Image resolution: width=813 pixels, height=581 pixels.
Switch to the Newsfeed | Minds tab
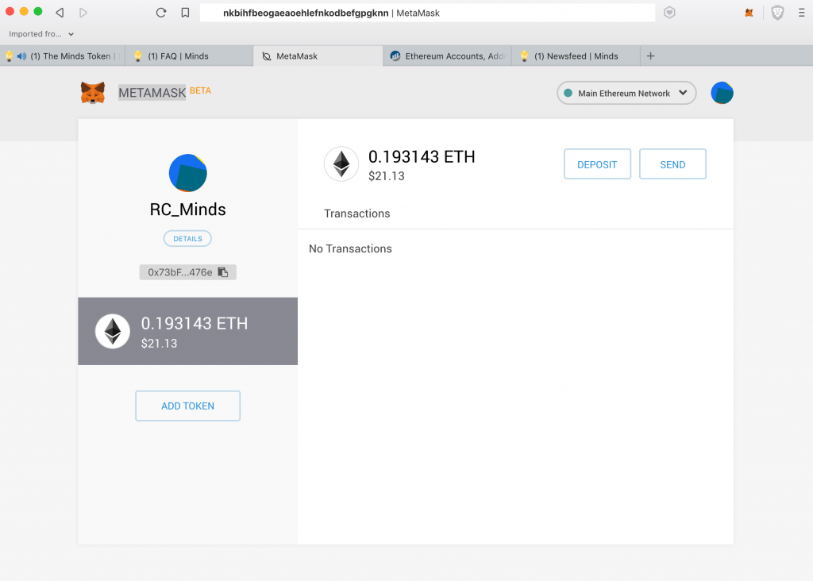pyautogui.click(x=576, y=56)
